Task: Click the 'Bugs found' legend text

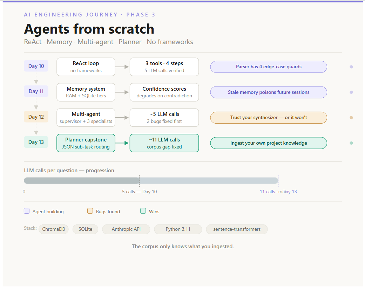Action: [108, 212]
